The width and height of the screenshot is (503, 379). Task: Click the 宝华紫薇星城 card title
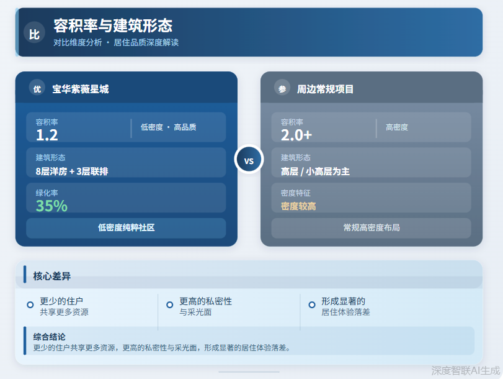coord(81,89)
